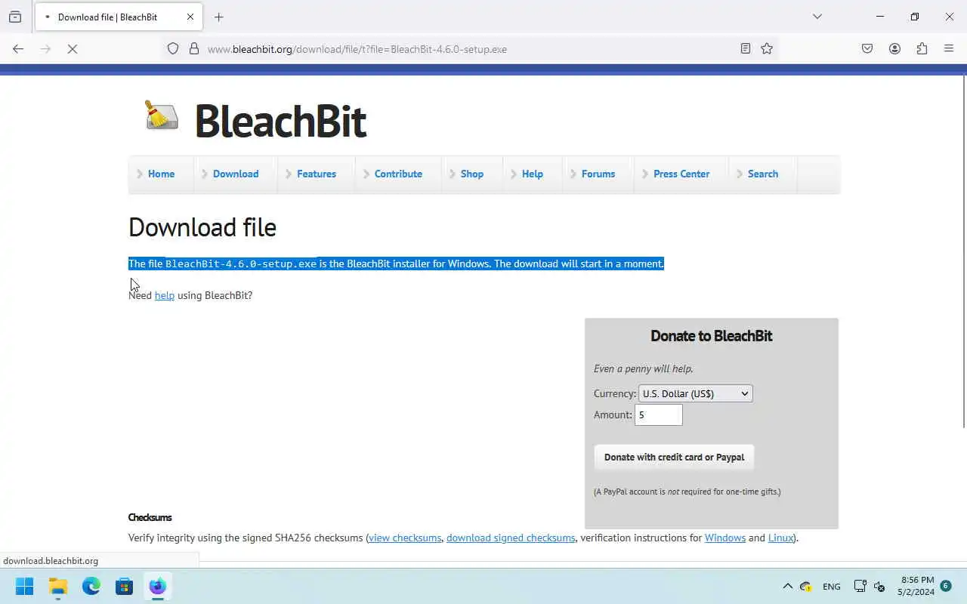This screenshot has height=604, width=967.
Task: Open Save to Pocket icon
Action: click(x=867, y=49)
